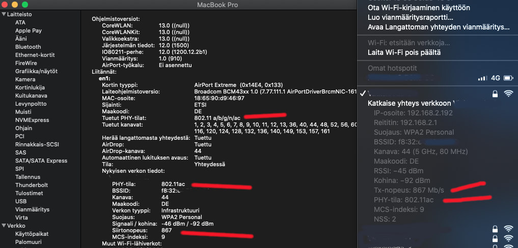Click the RSSI -45 dBm line
The width and height of the screenshot is (518, 248).
pos(398,171)
